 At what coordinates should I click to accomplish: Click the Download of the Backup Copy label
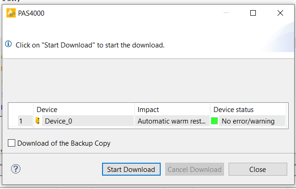pos(64,143)
